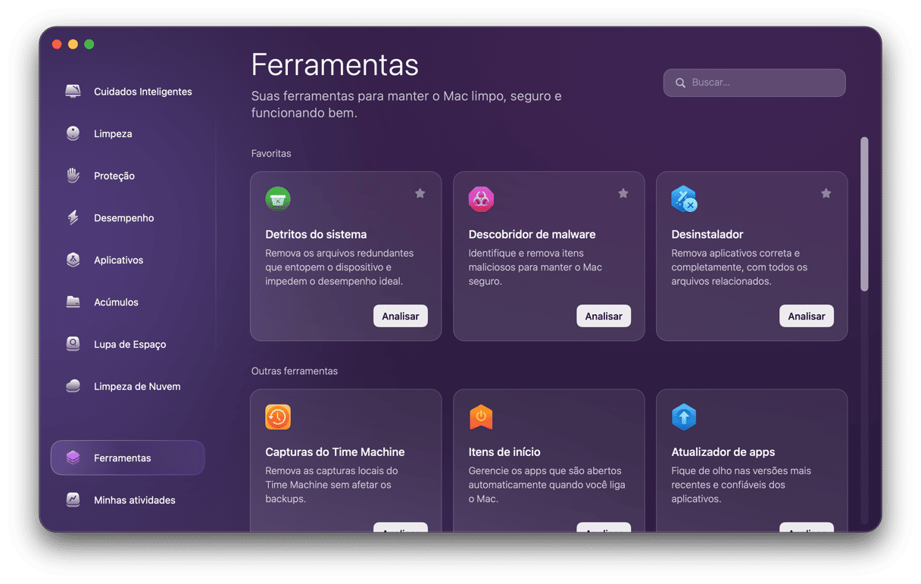
Task: Toggle favorite star on Detritos do sistema
Action: tap(420, 194)
